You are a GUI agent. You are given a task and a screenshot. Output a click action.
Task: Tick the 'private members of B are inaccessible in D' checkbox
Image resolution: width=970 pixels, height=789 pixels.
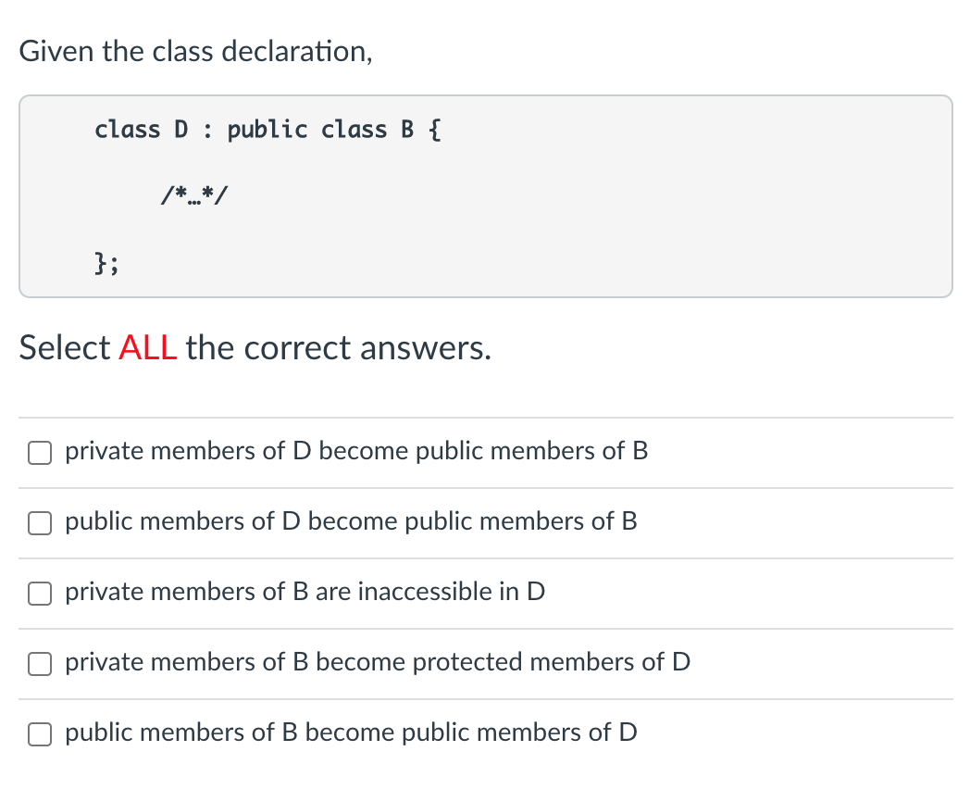coord(40,594)
